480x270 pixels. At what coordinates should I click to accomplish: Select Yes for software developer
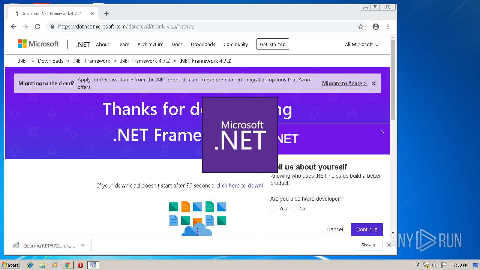point(273,208)
